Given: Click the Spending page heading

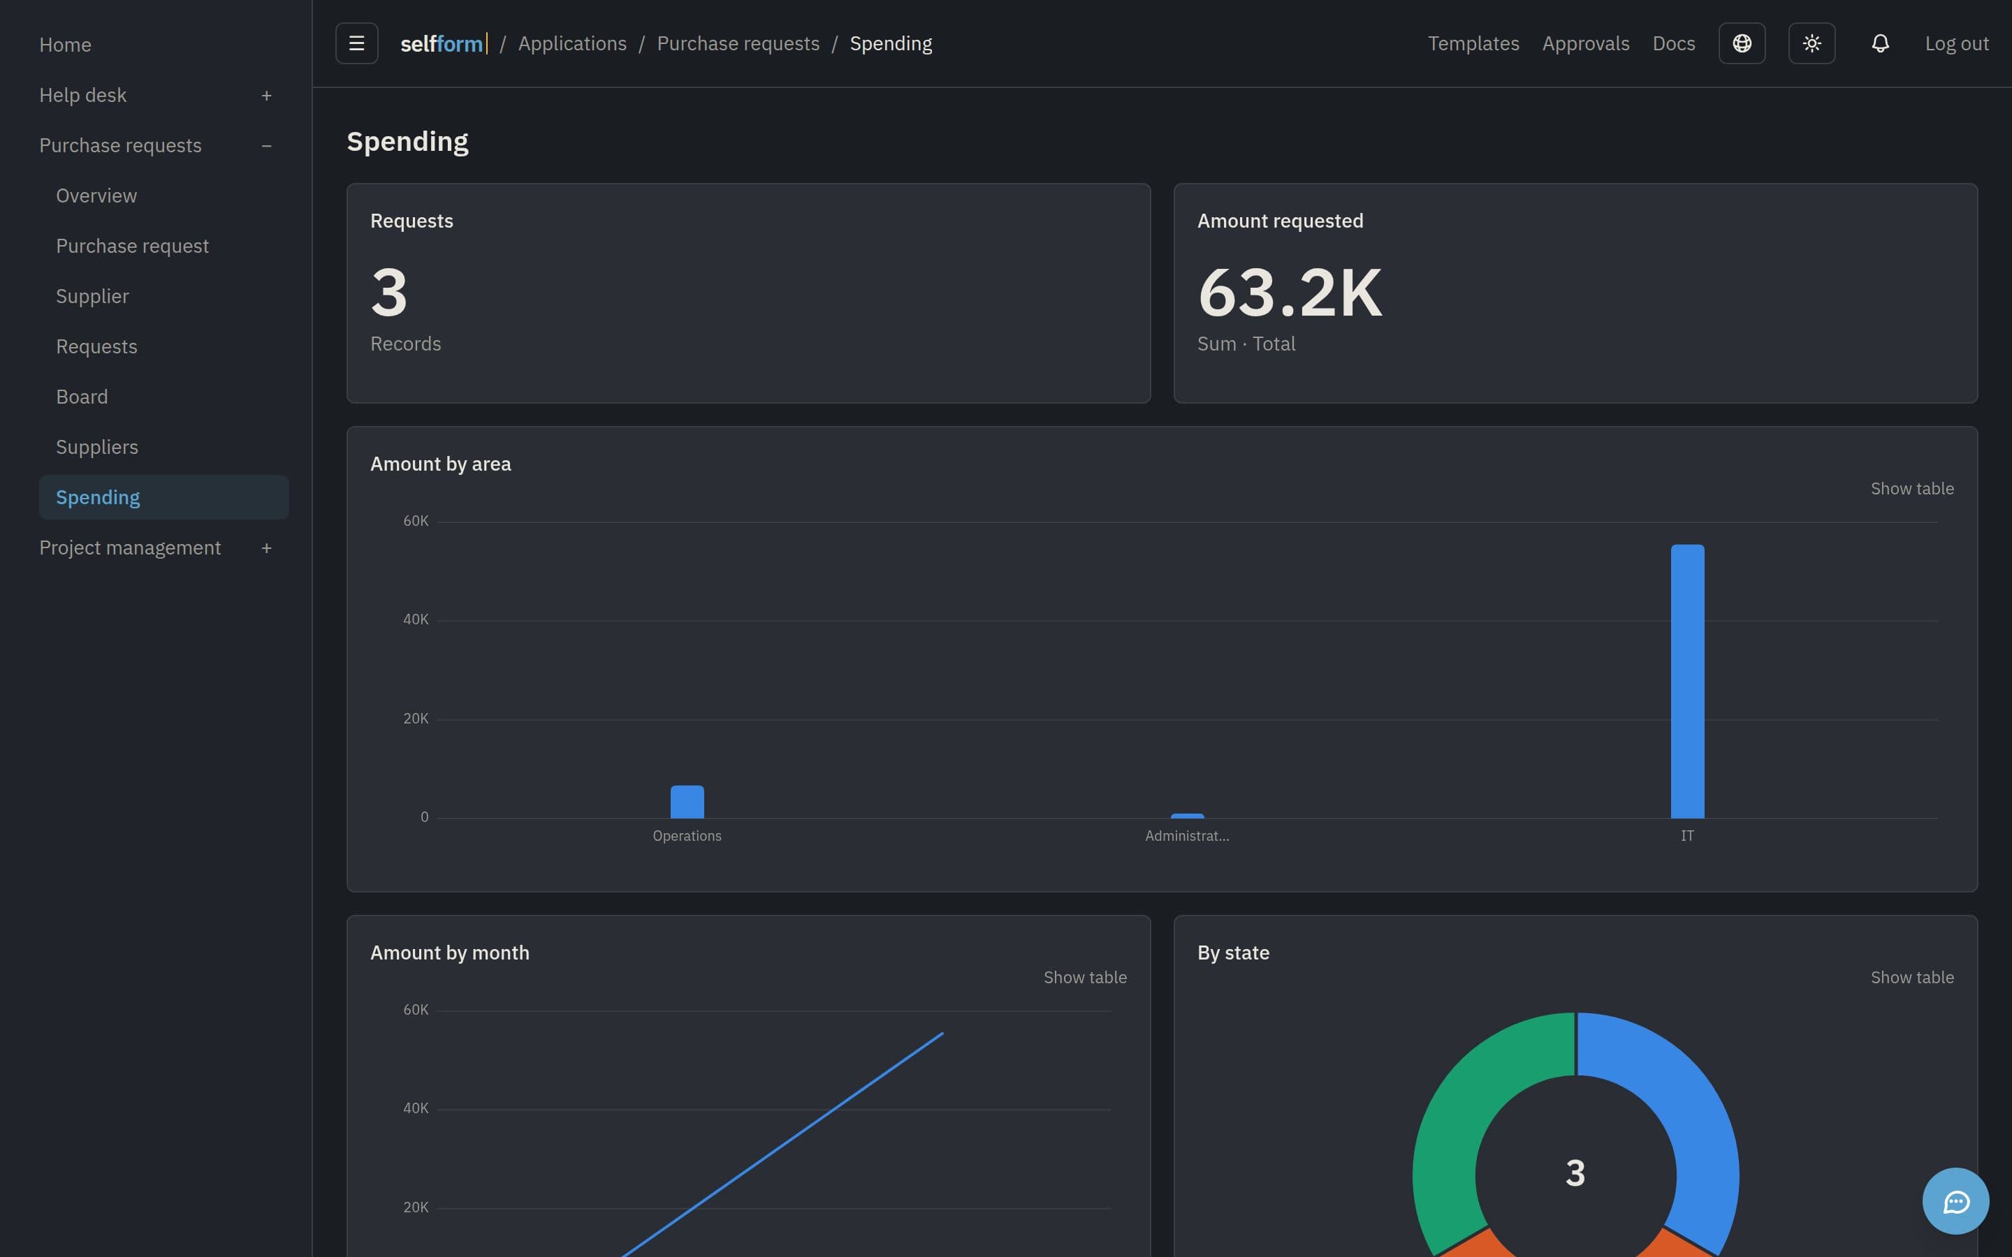Looking at the screenshot, I should [x=407, y=142].
